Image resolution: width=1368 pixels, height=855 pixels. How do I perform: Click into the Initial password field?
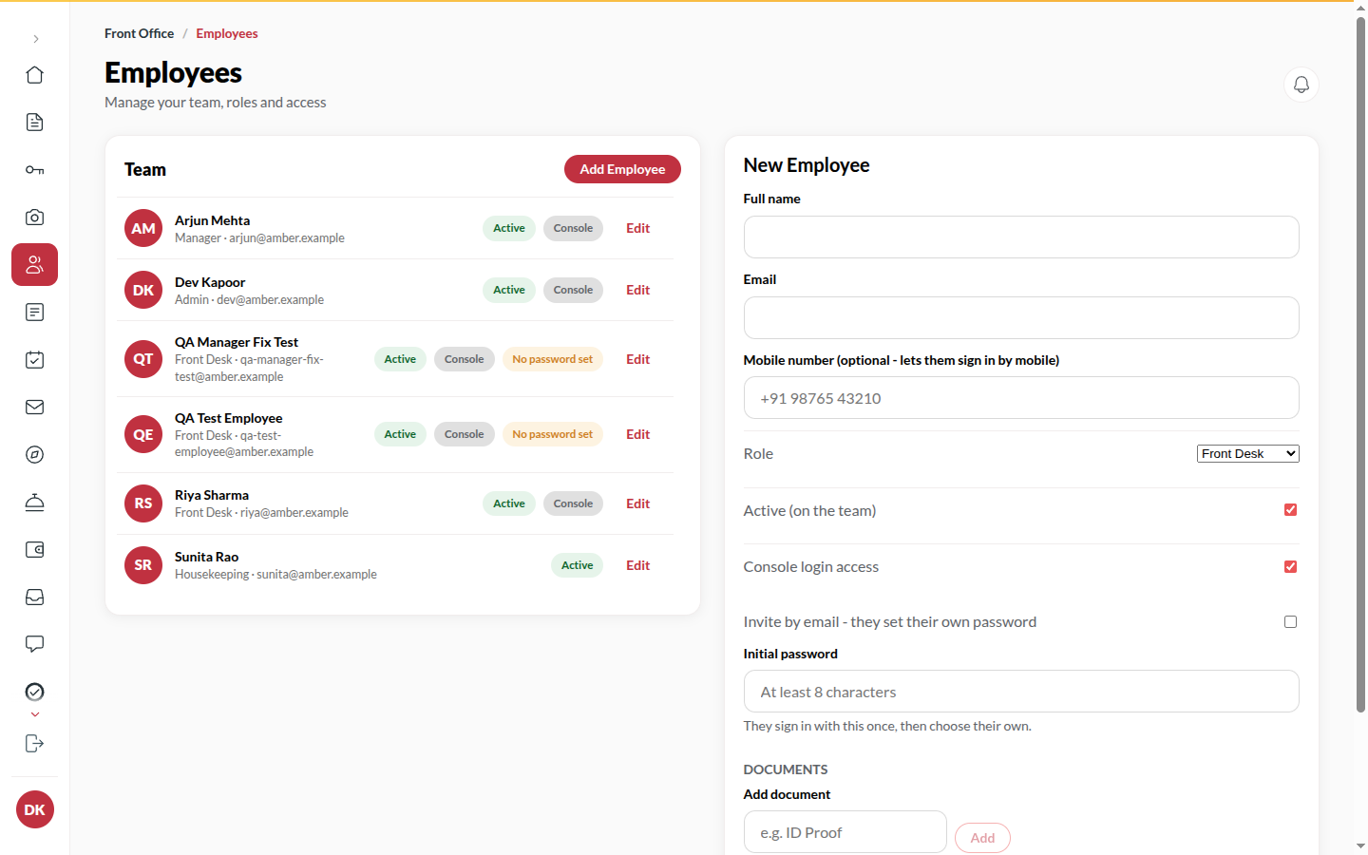coord(1021,692)
